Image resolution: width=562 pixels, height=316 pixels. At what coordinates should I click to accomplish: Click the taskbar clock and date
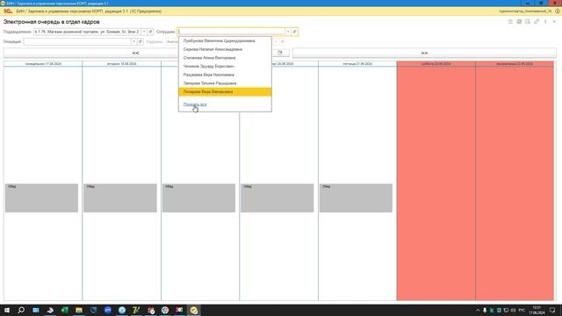pyautogui.click(x=537, y=310)
